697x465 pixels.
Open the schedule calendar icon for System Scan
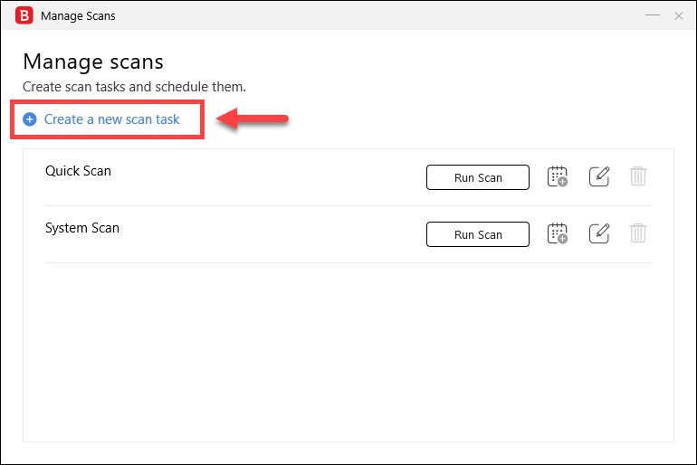coord(558,233)
